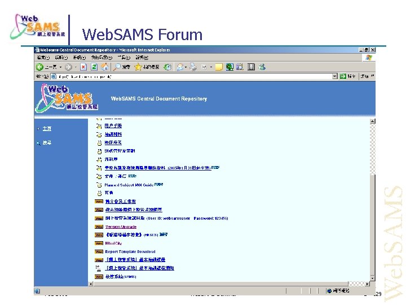The image size is (406, 305).
Task: Open the 主頁 home link in sidebar
Action: pyautogui.click(x=47, y=129)
